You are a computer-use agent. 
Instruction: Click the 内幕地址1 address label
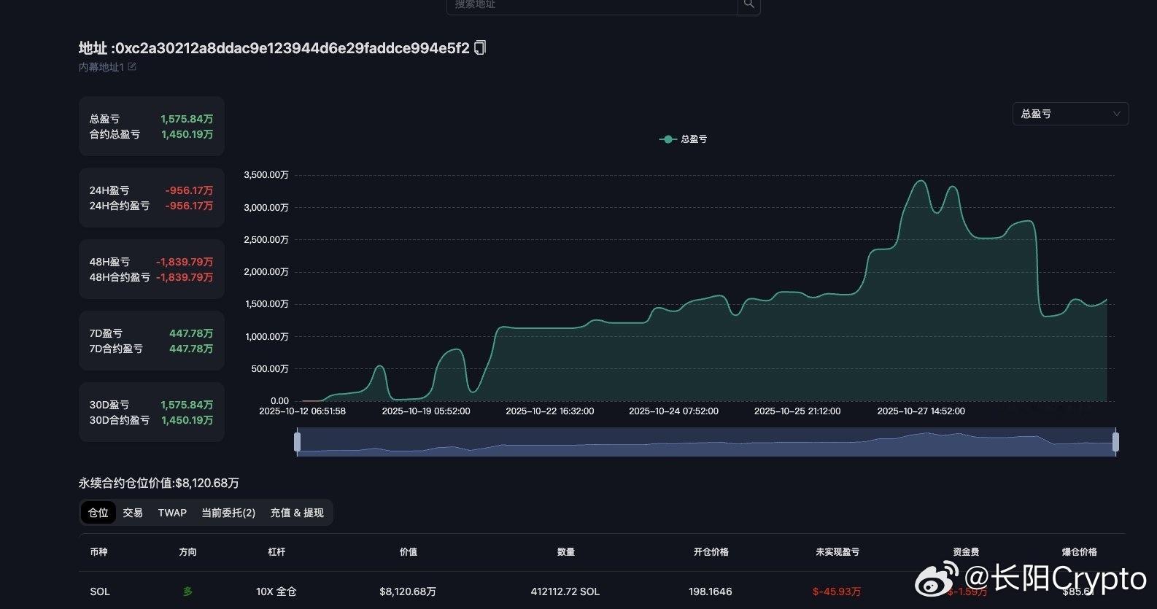(x=101, y=67)
